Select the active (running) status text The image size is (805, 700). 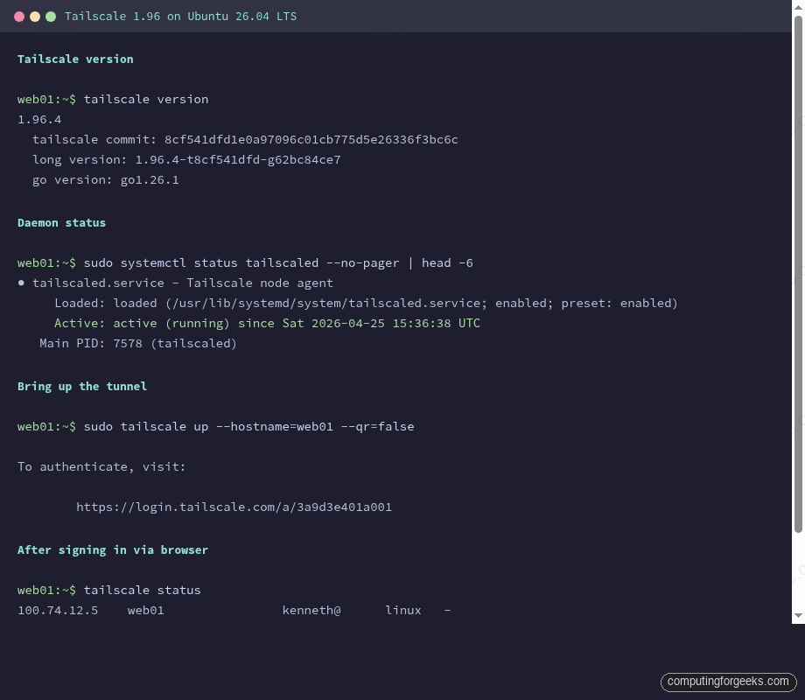(166, 323)
